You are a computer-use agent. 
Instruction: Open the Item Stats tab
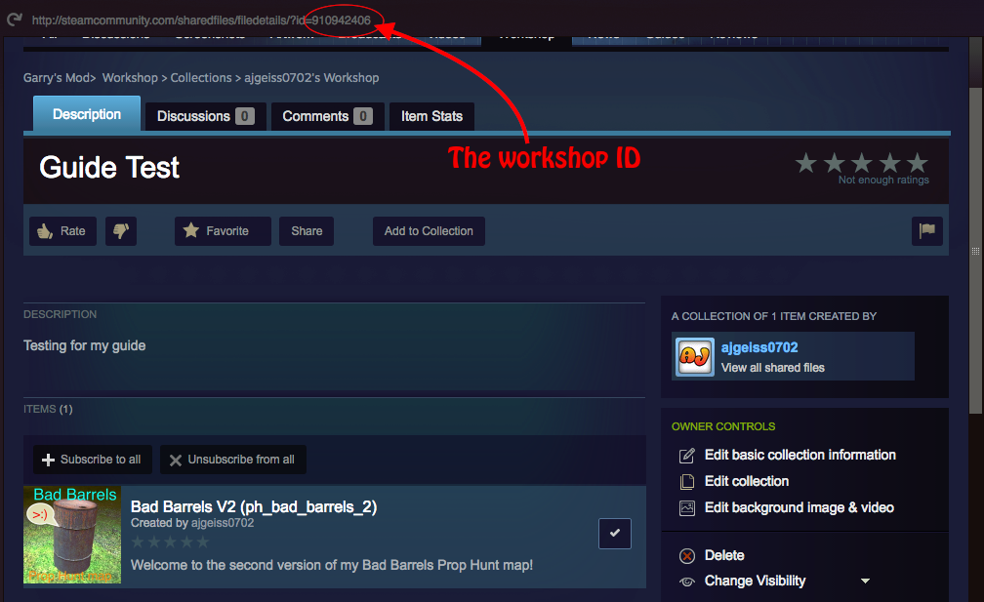431,117
